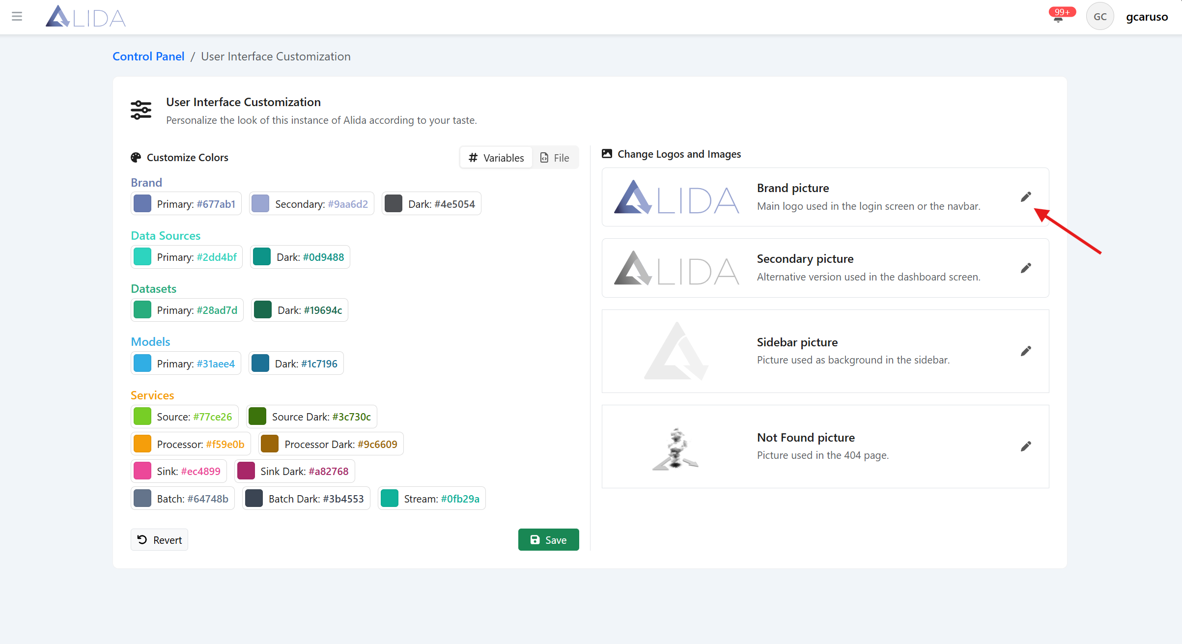
Task: Switch to the File tab
Action: pos(555,158)
